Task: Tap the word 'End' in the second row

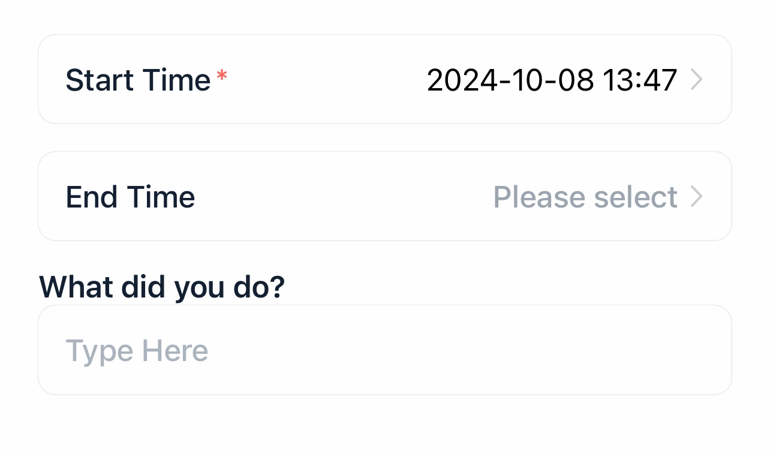Action: [91, 197]
